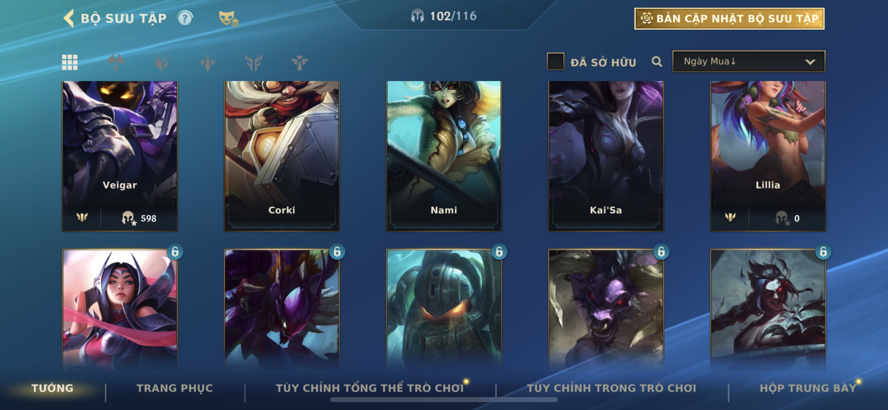Open the Kai'Sa champion card
Image resolution: width=888 pixels, height=410 pixels.
click(606, 156)
